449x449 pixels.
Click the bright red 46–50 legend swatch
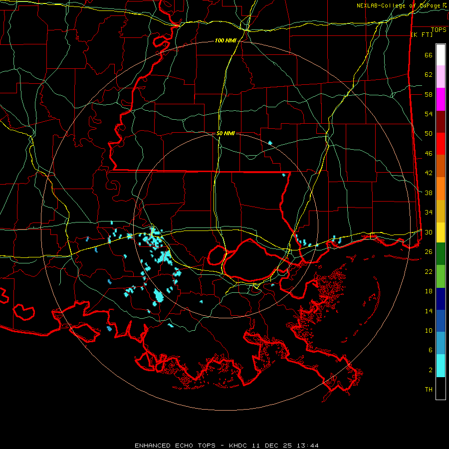tap(441, 144)
